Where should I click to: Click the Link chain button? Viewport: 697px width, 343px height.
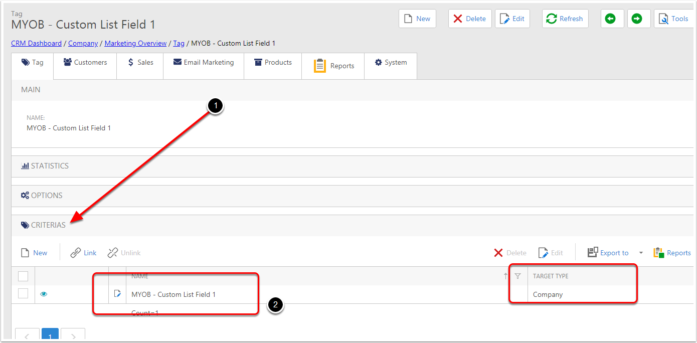coord(83,253)
